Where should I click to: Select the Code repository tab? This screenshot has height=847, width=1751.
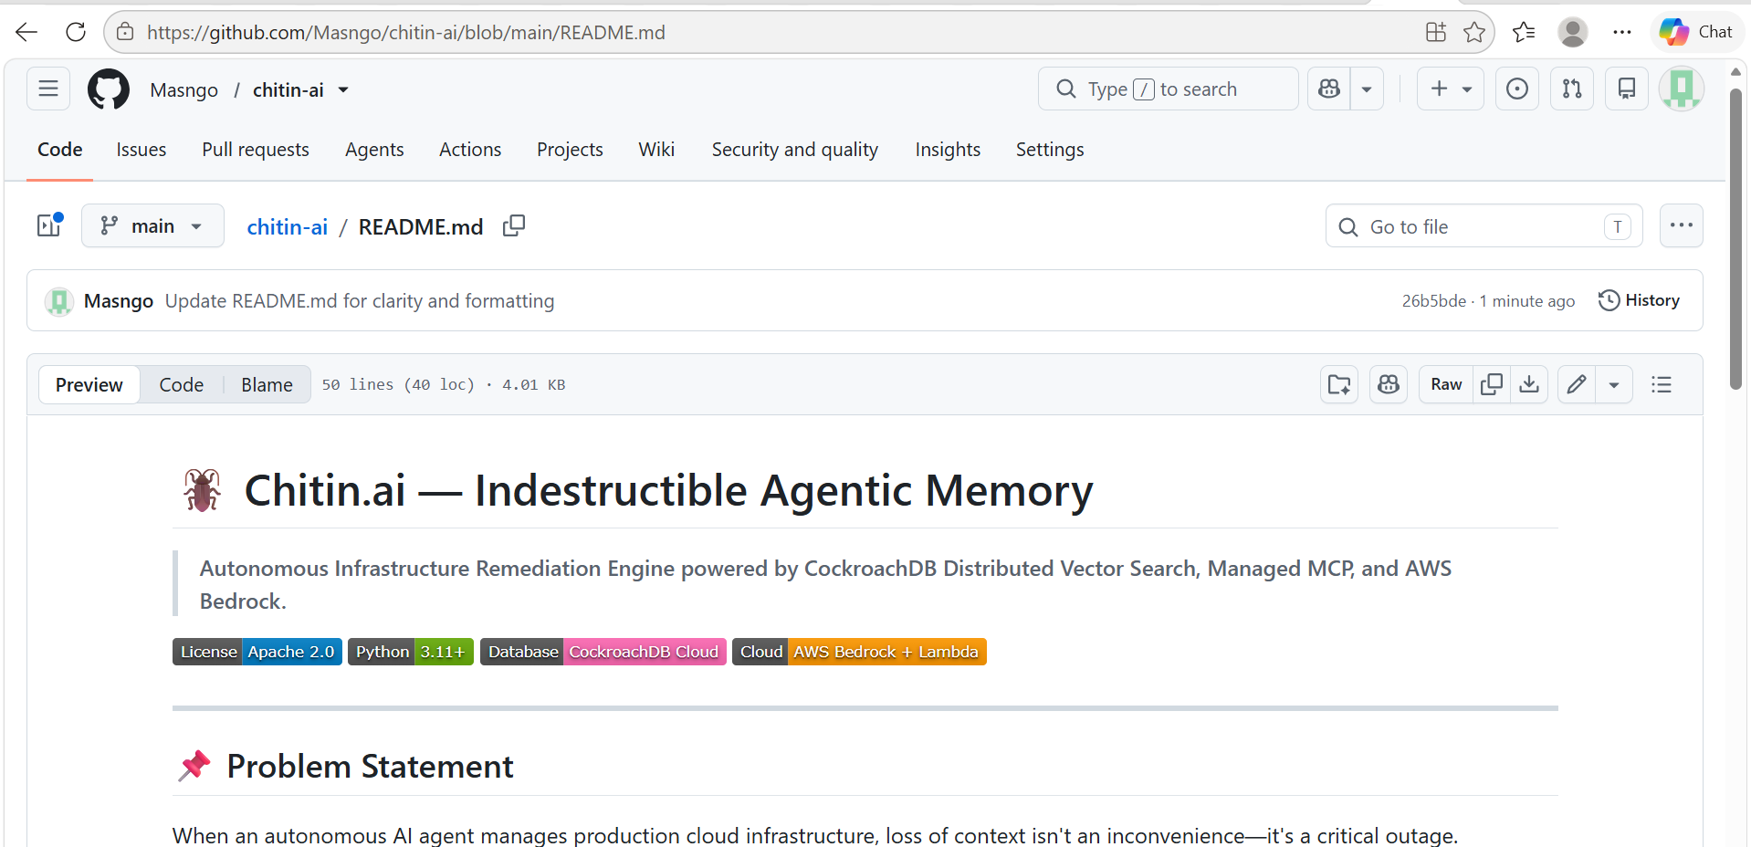pos(60,150)
